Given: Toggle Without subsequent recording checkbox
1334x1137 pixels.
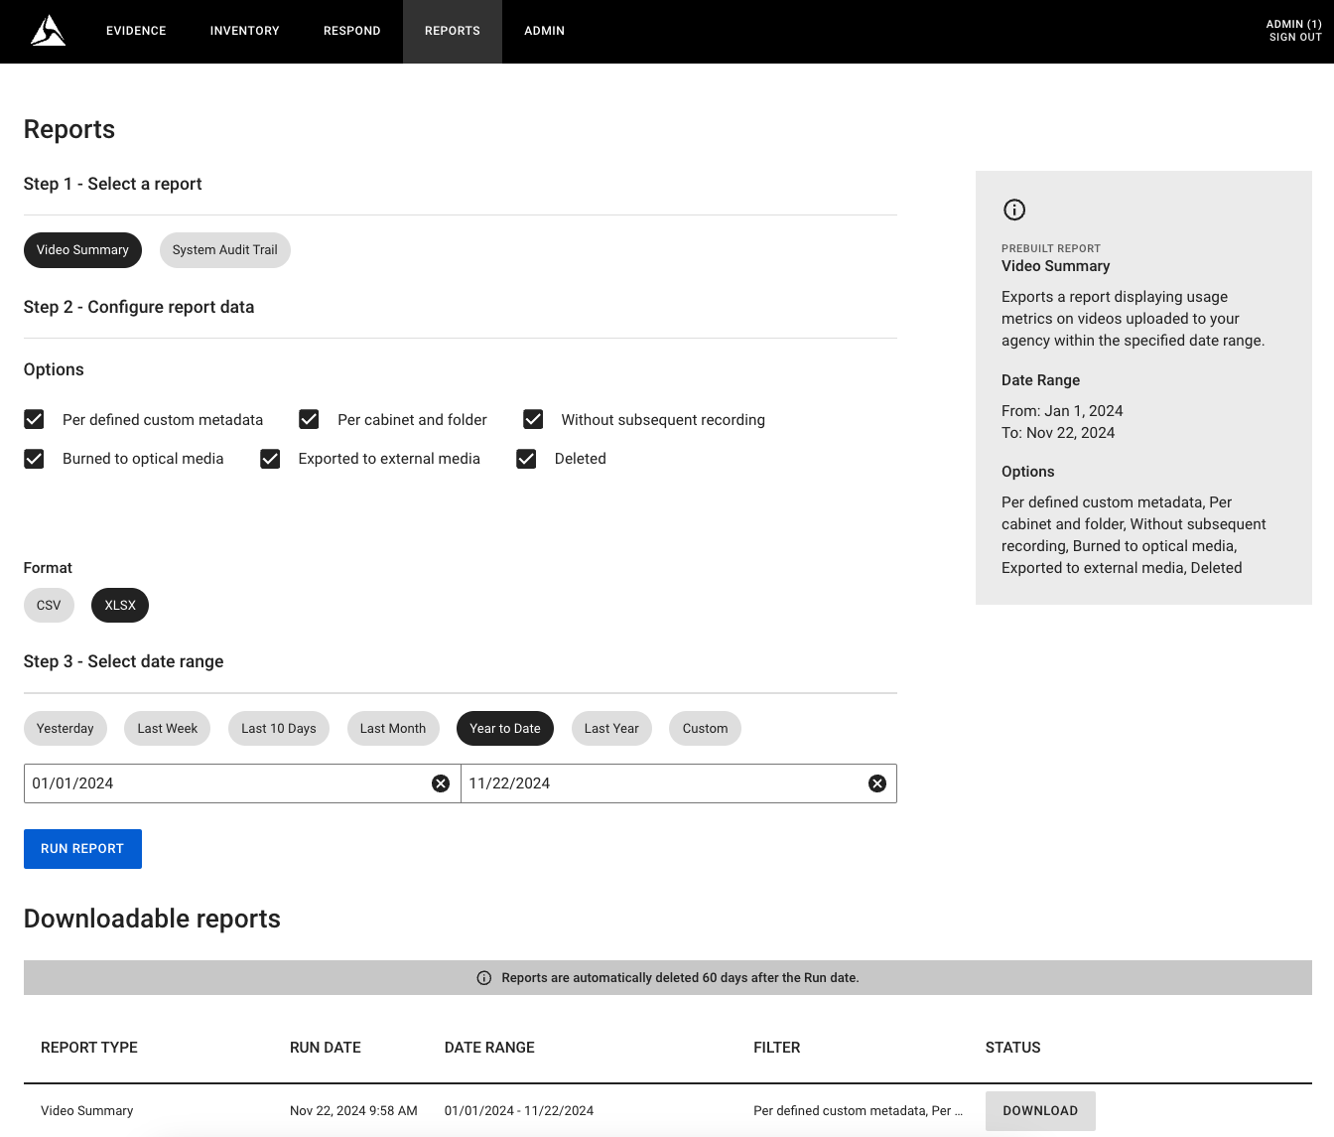Looking at the screenshot, I should point(533,419).
